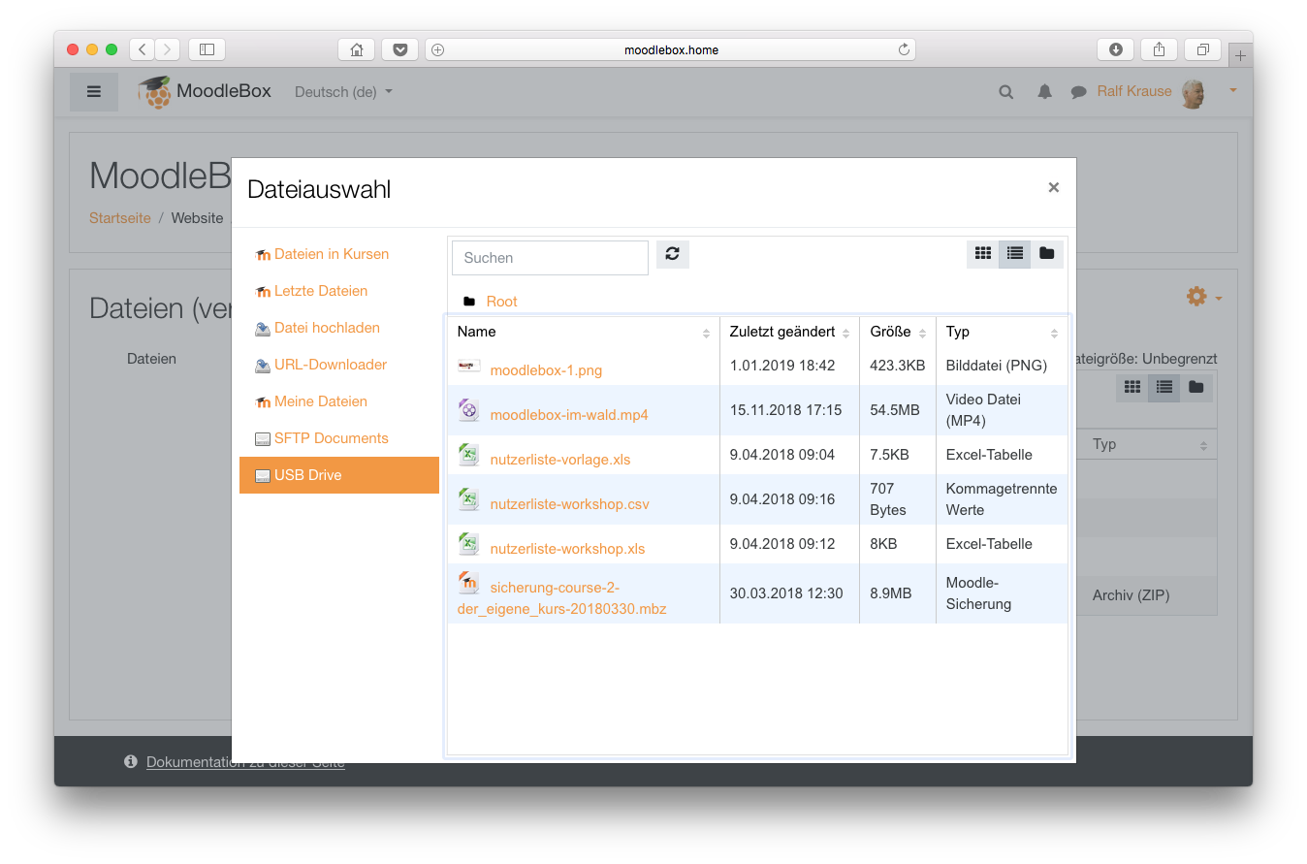This screenshot has width=1307, height=864.
Task: Go to the Safari home page
Action: [x=356, y=49]
